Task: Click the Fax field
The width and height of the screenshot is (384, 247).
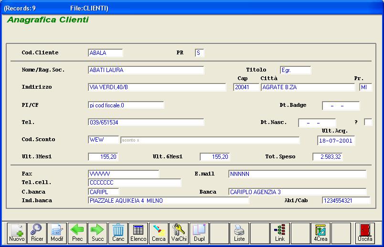Action: pos(123,174)
